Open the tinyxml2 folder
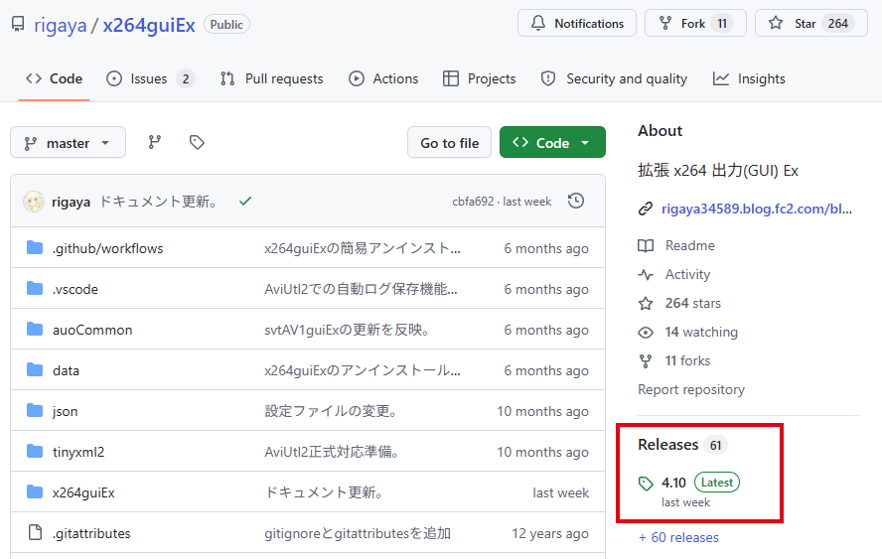 [78, 452]
